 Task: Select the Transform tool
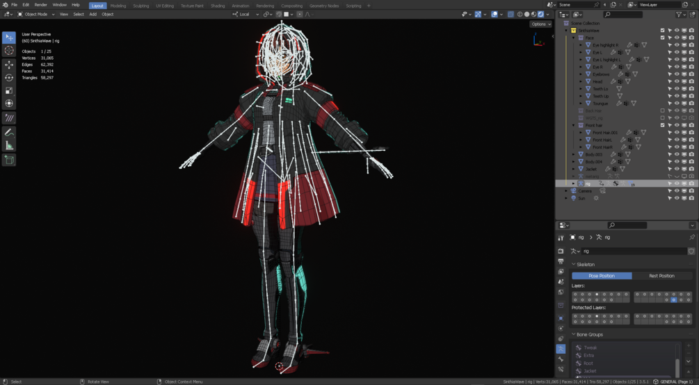click(x=9, y=104)
